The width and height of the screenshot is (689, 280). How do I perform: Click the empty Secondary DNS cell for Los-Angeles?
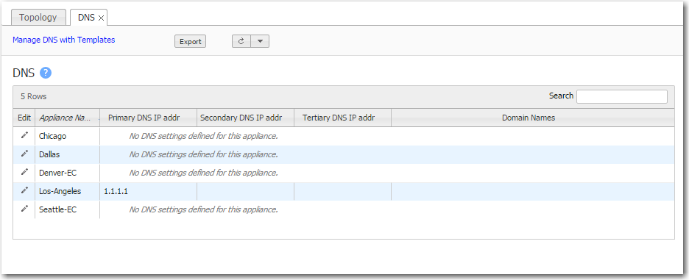pos(245,191)
